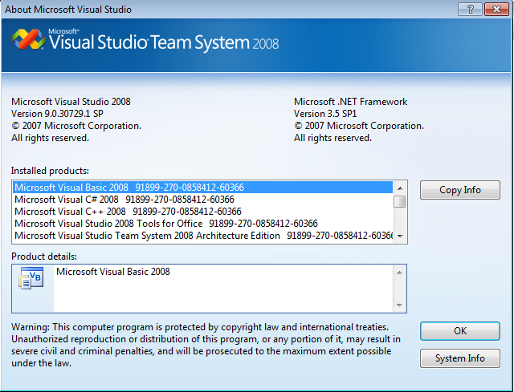This screenshot has width=514, height=392.
Task: Click product details scroll up arrow
Action: [x=399, y=273]
